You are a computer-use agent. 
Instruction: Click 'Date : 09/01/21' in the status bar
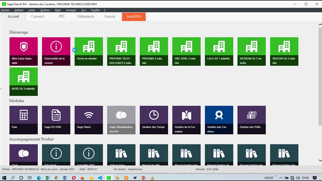pos(89,169)
